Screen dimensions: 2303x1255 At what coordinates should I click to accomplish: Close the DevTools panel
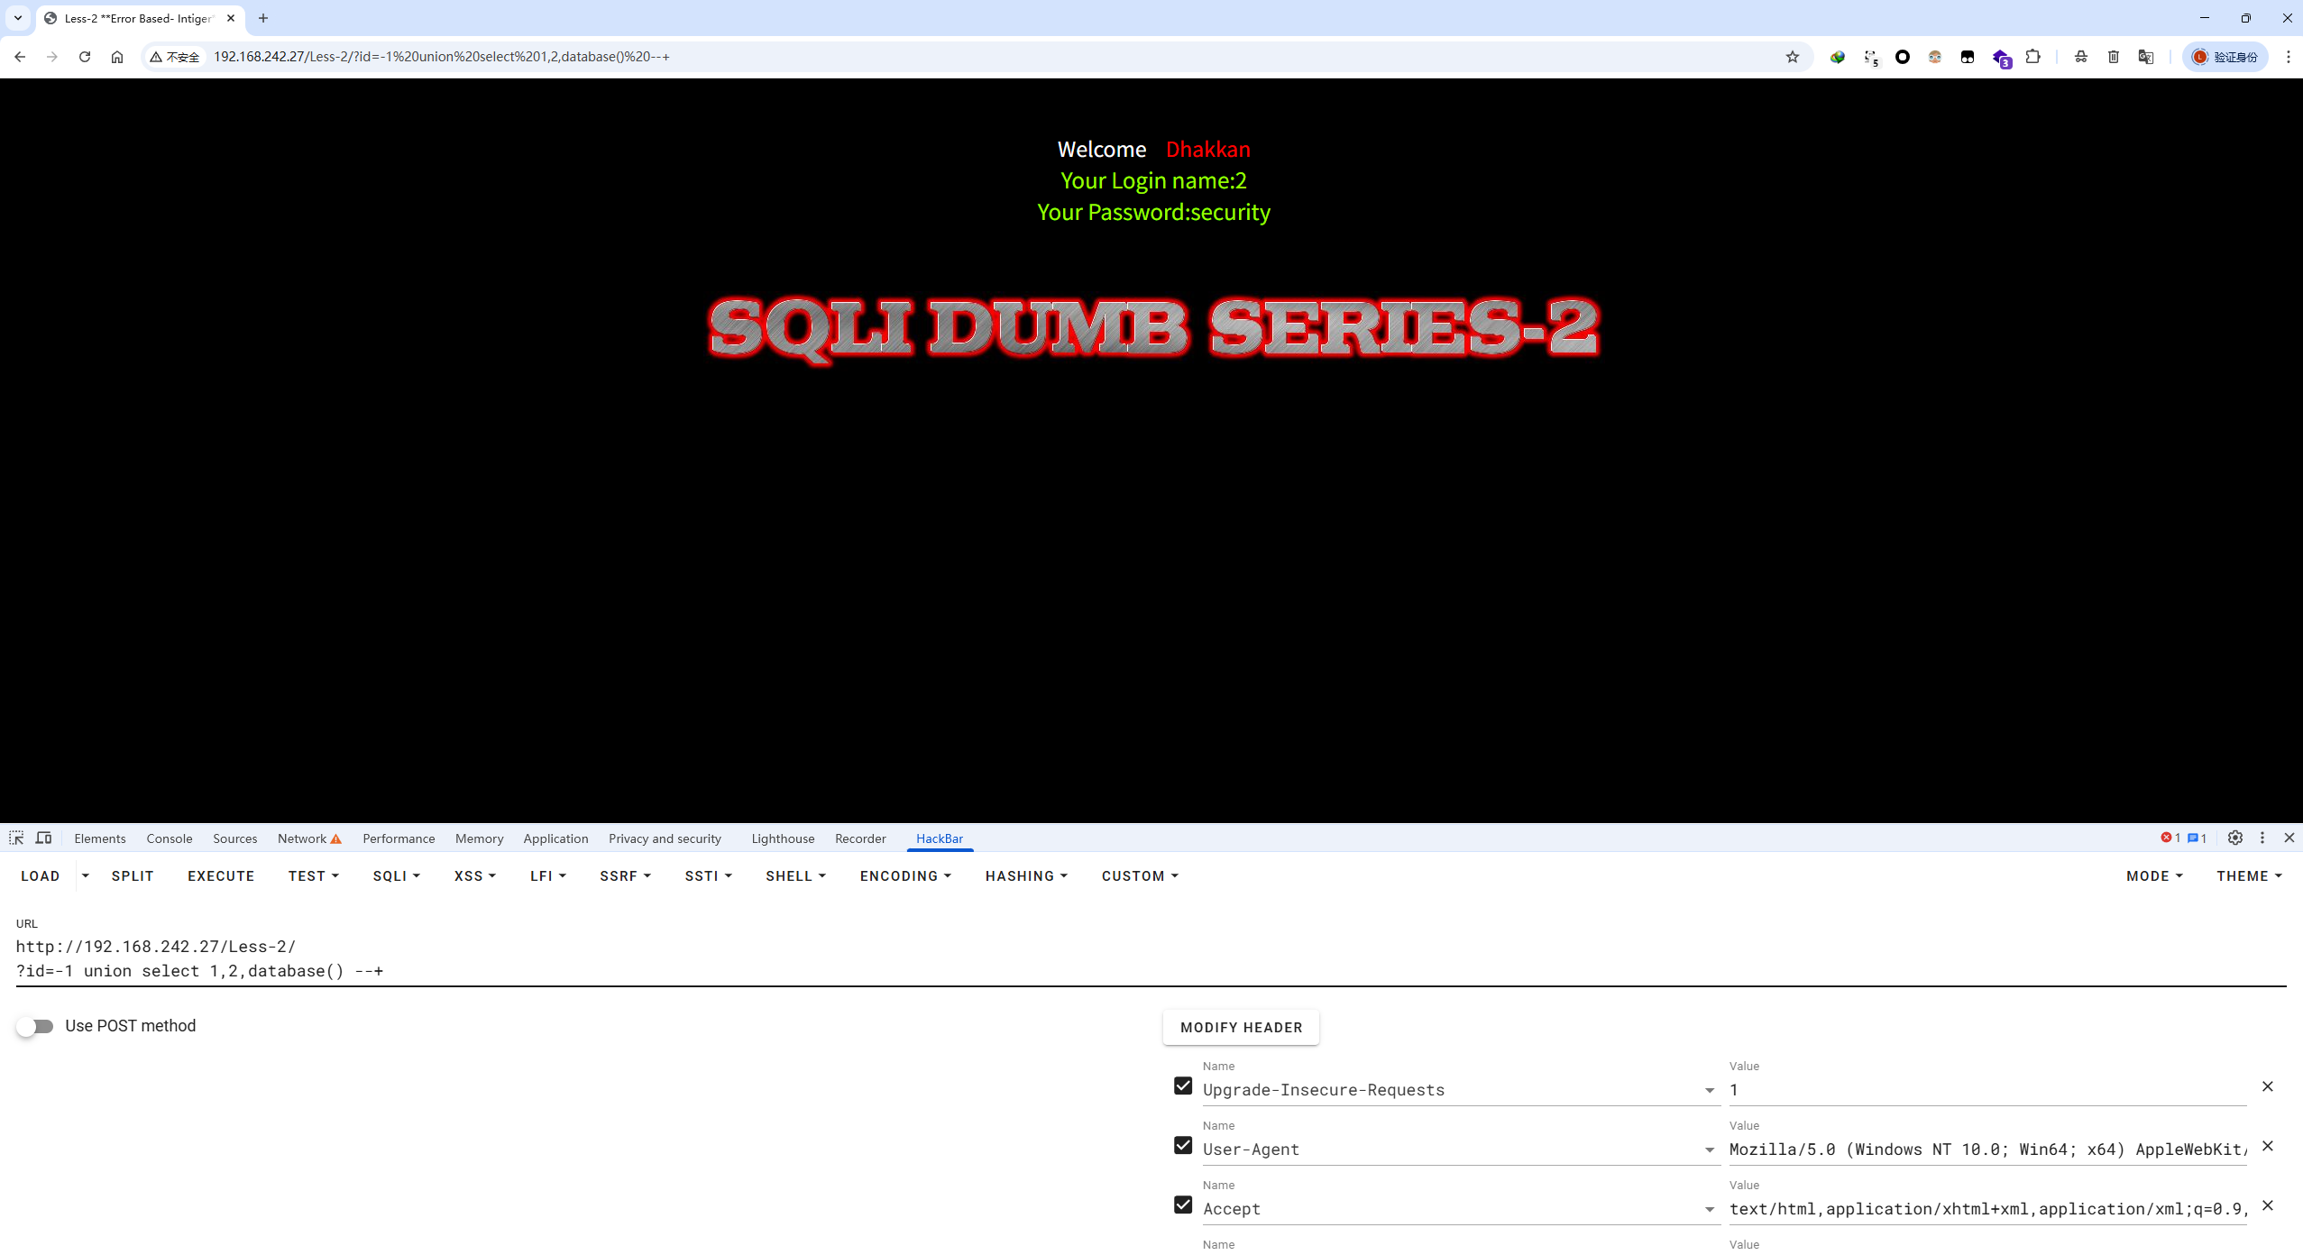point(2289,838)
